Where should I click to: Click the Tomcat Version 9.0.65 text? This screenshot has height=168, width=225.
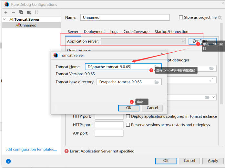pyautogui.click(x=75, y=74)
